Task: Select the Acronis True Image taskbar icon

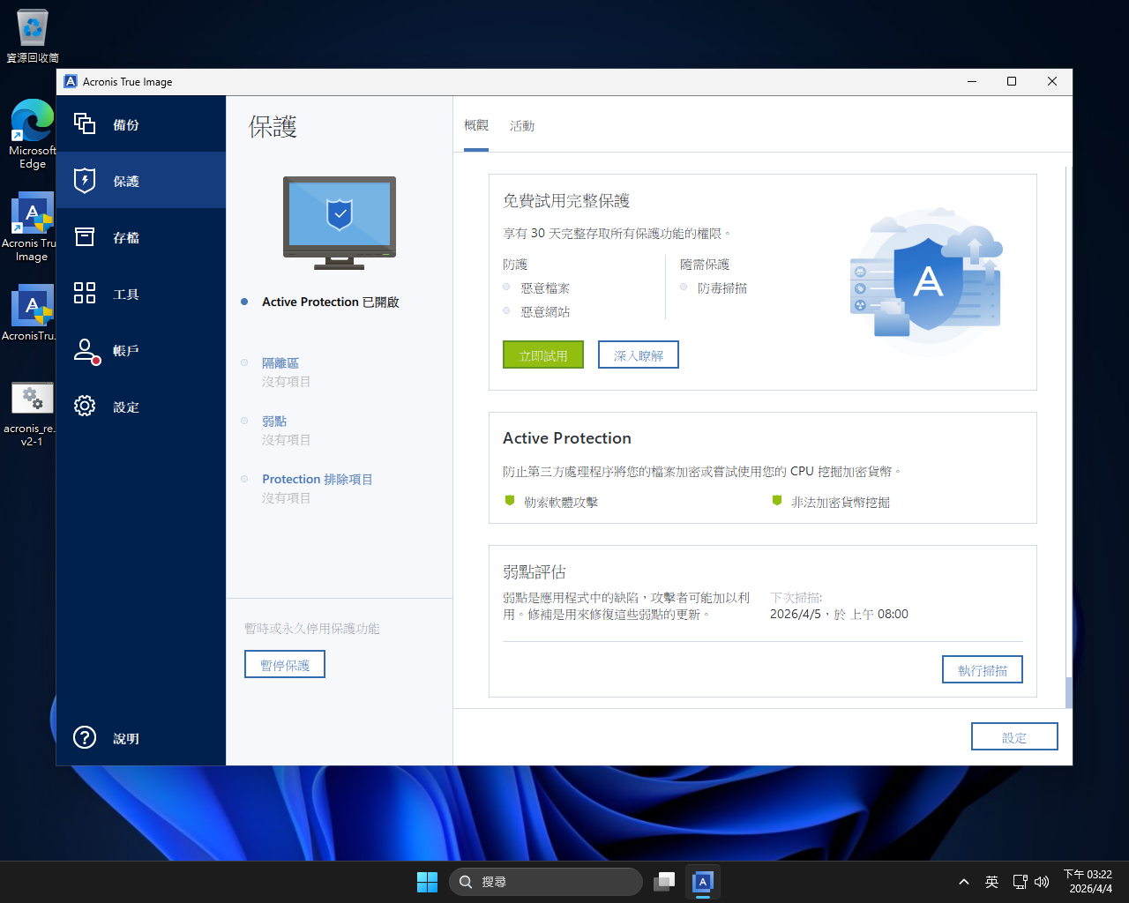Action: (702, 882)
